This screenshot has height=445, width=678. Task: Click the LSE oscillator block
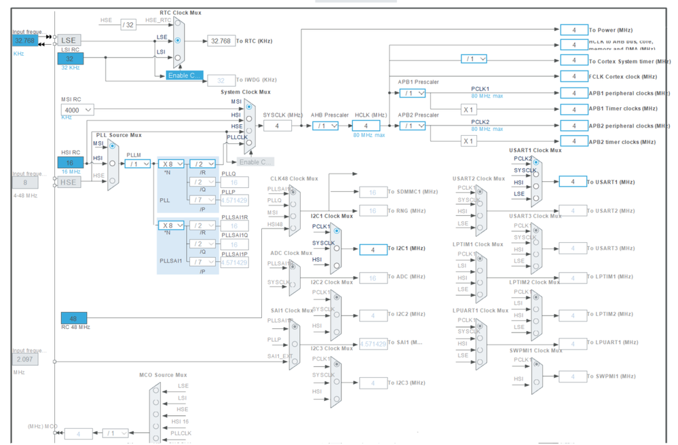[69, 41]
